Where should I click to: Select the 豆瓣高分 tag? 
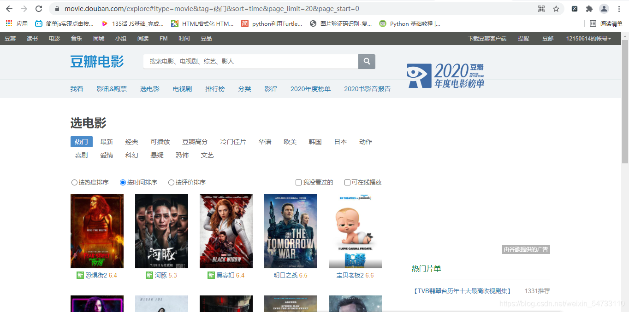pos(195,142)
